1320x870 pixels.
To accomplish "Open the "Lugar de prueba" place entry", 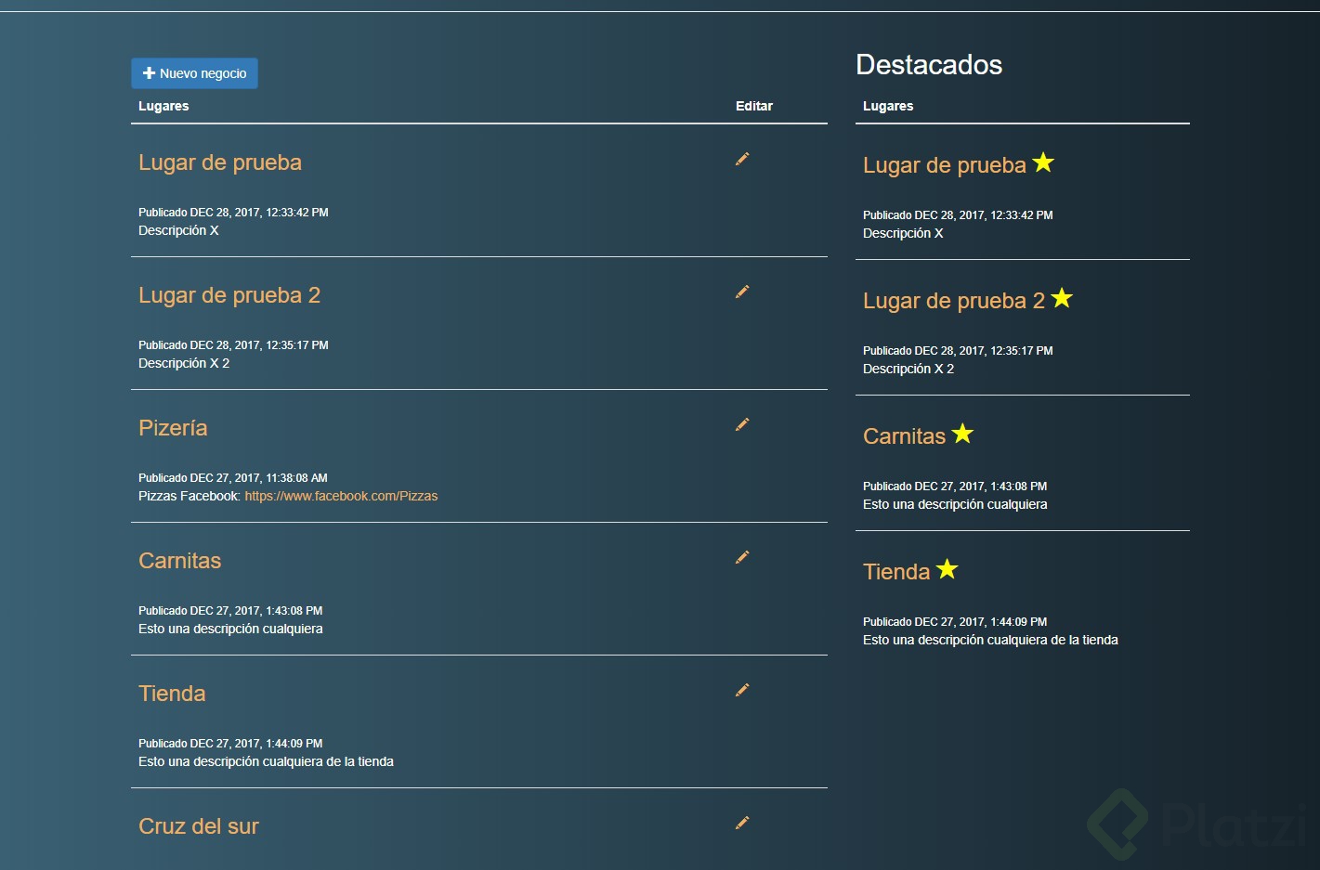I will [219, 162].
